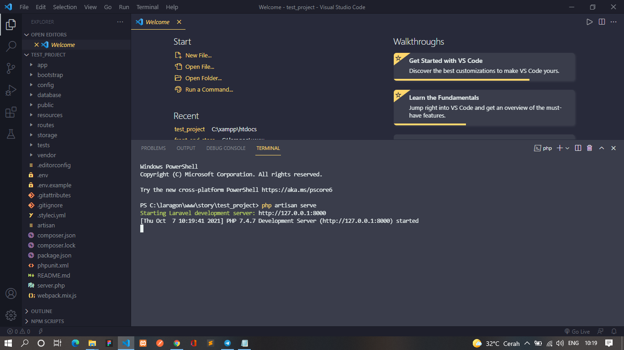Click errors and warnings status bar item

(x=19, y=332)
